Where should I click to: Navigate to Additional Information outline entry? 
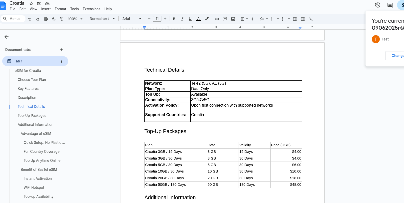pos(35,125)
